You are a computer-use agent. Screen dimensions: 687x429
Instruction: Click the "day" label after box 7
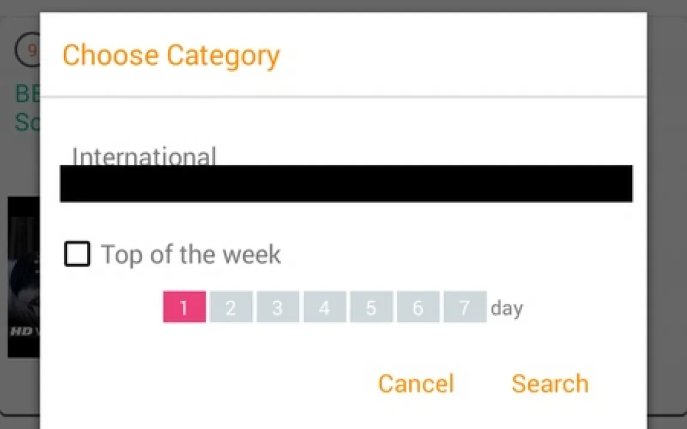pyautogui.click(x=507, y=308)
